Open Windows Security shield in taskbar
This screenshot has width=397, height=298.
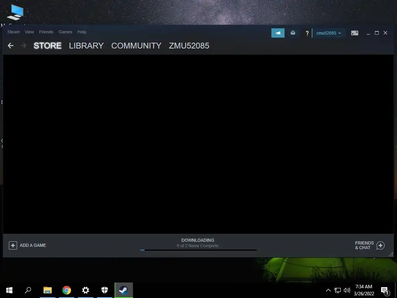(105, 290)
